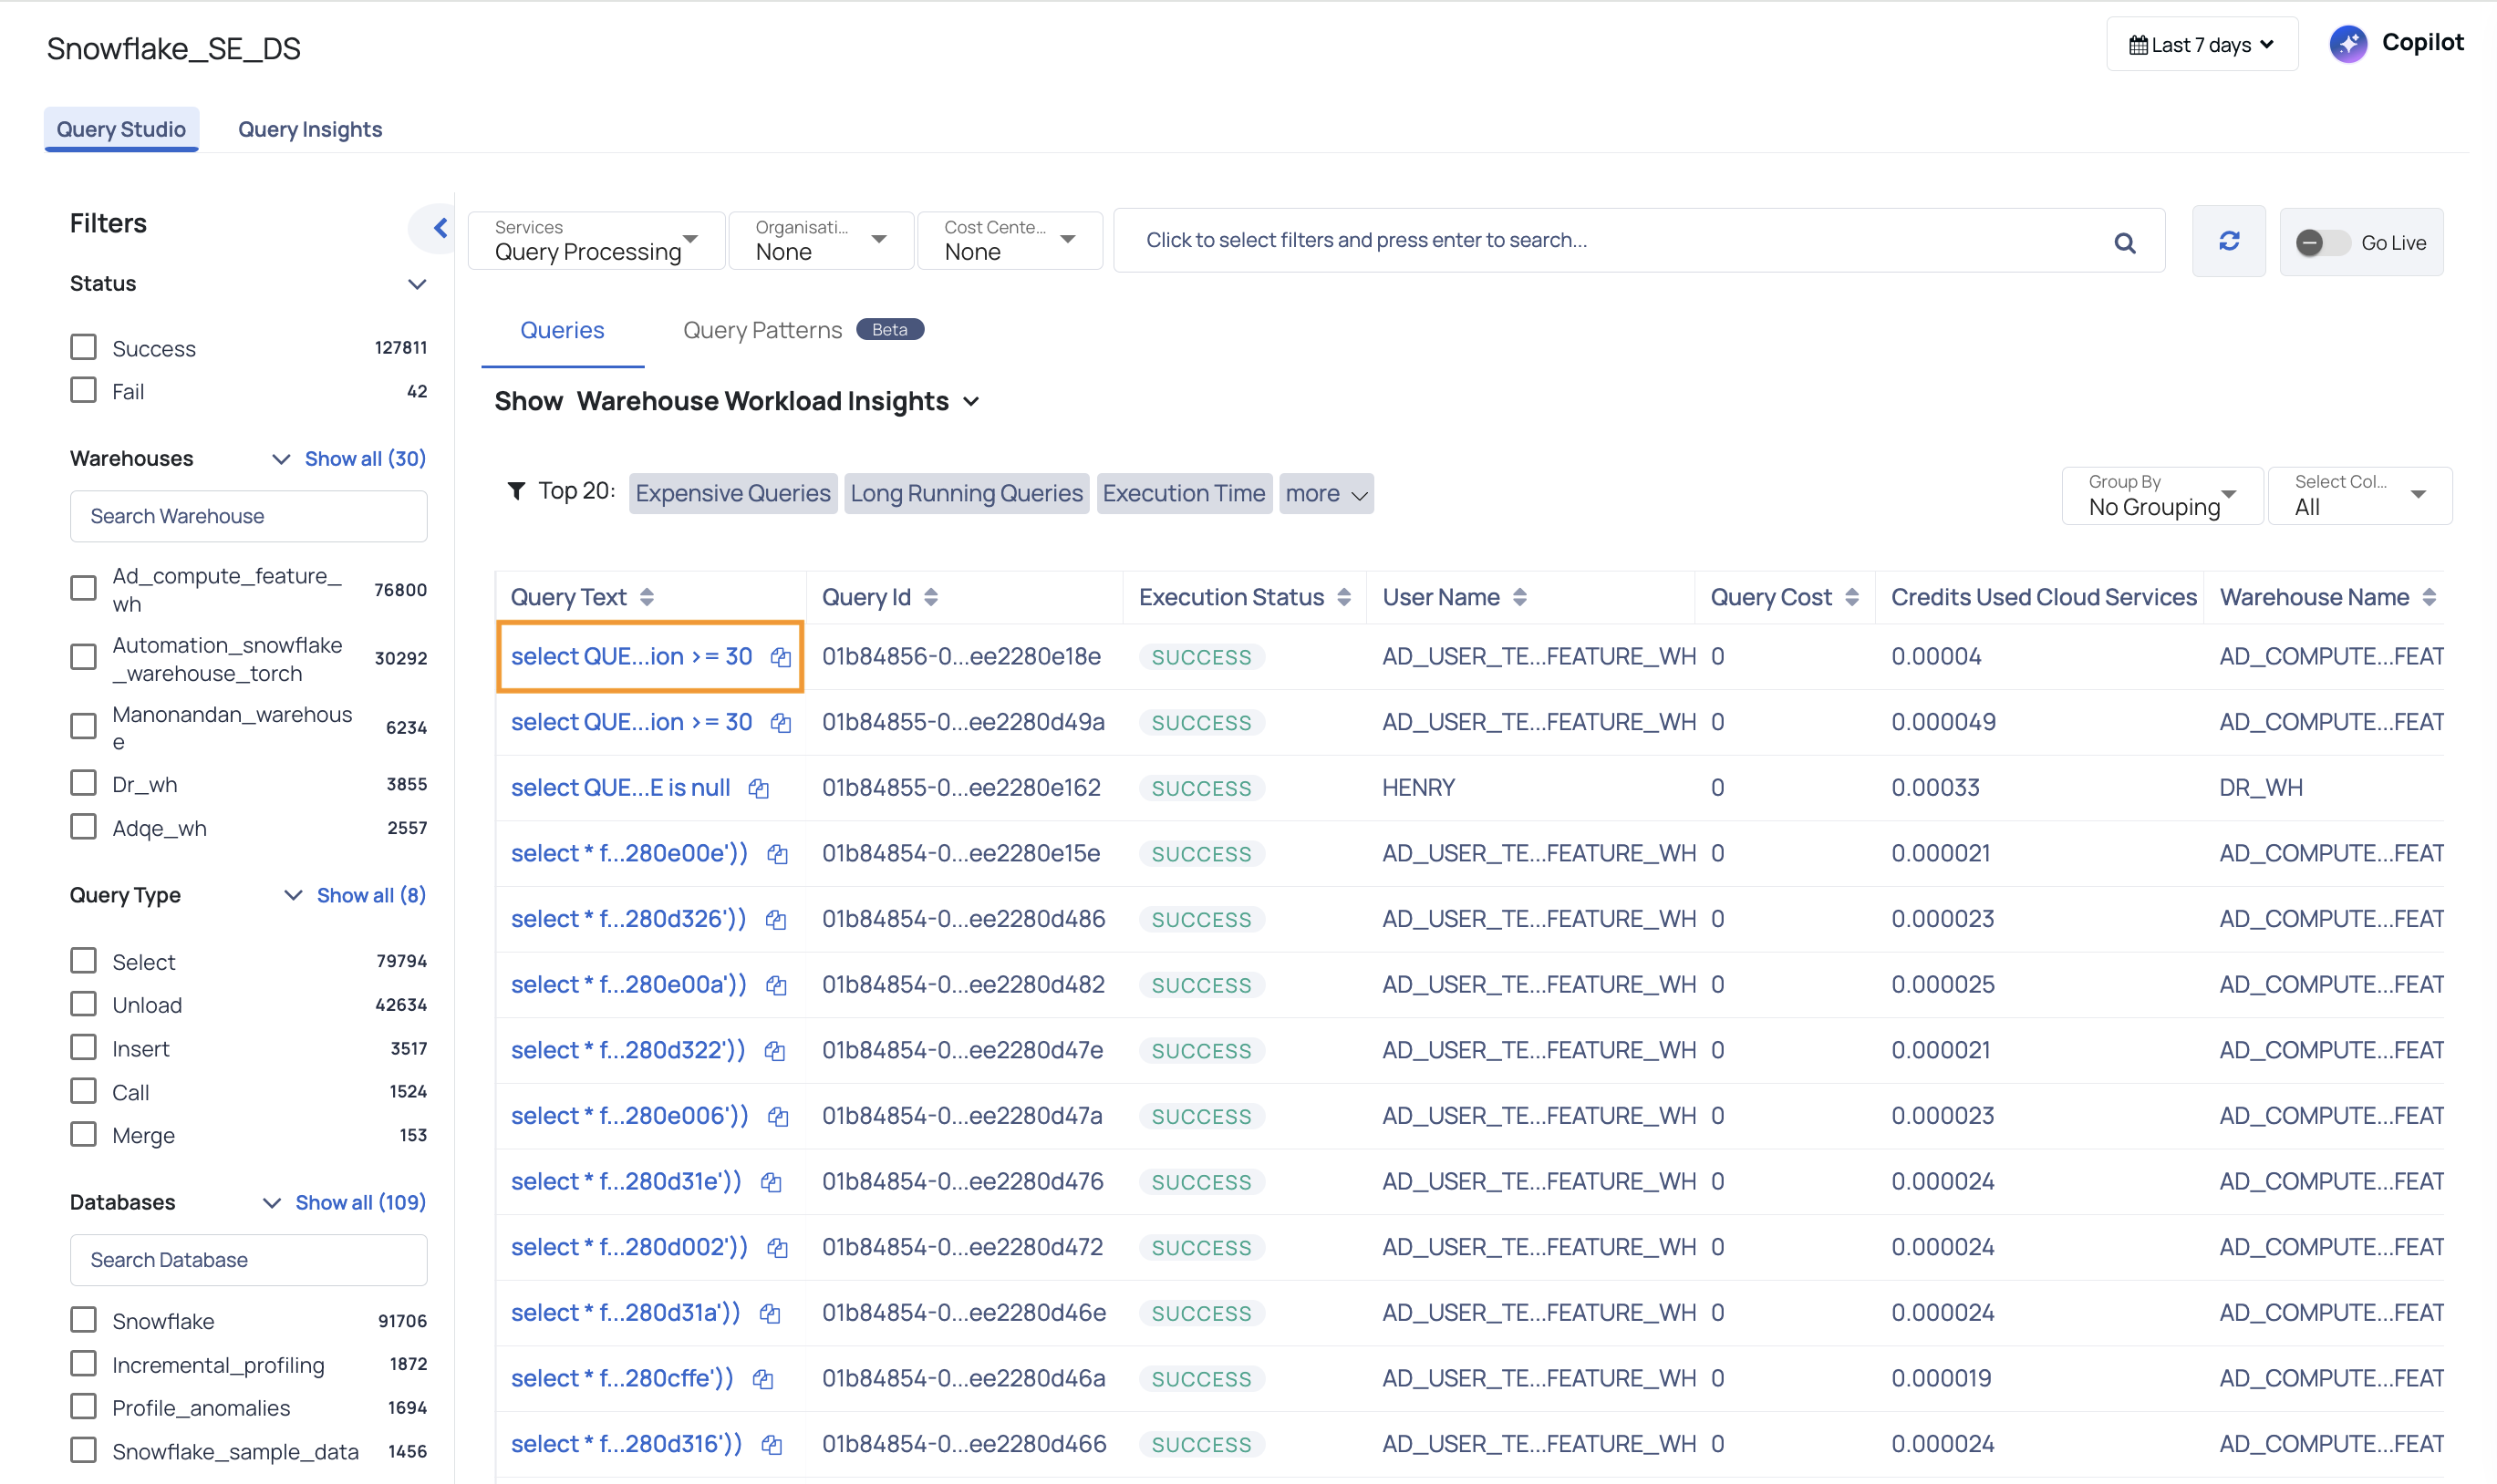Image resolution: width=2497 pixels, height=1484 pixels.
Task: Check the Automation_snowflake_warehouse_torch checkbox
Action: tap(84, 657)
